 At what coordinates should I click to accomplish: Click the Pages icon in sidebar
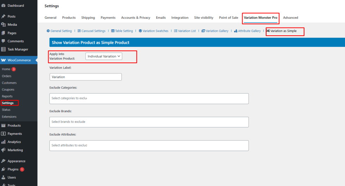(x=3, y=33)
